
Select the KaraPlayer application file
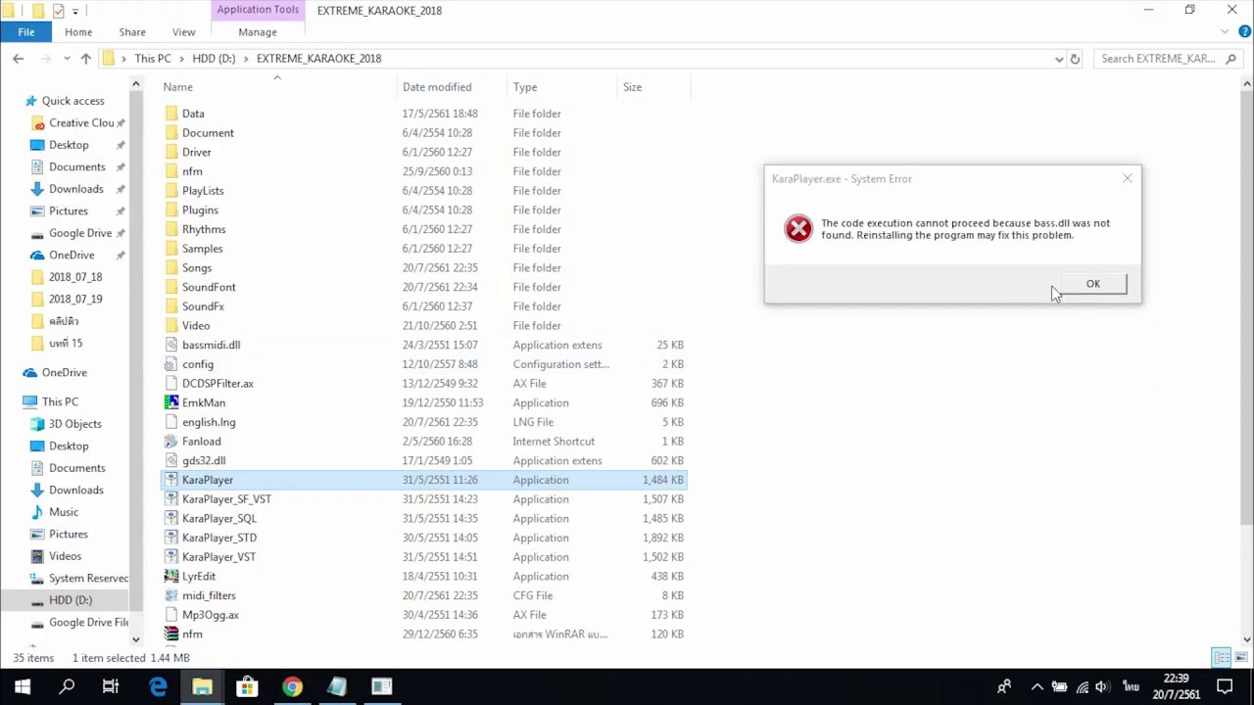pos(207,480)
